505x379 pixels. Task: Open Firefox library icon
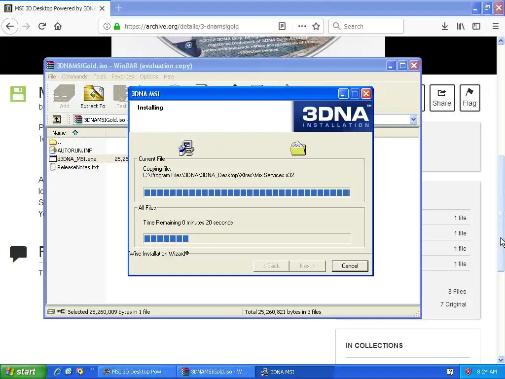(461, 26)
